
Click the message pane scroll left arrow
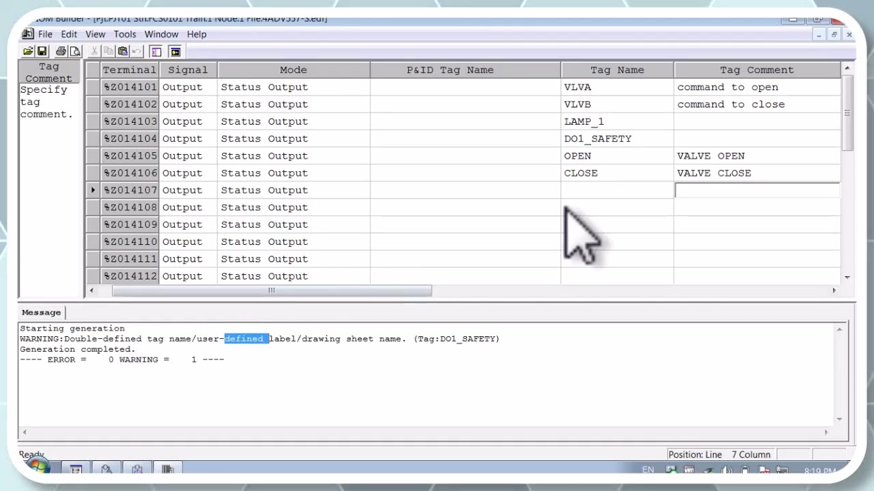coord(25,432)
